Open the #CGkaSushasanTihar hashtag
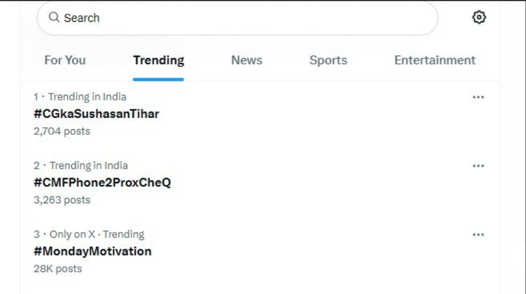Image resolution: width=526 pixels, height=294 pixels. coord(96,114)
